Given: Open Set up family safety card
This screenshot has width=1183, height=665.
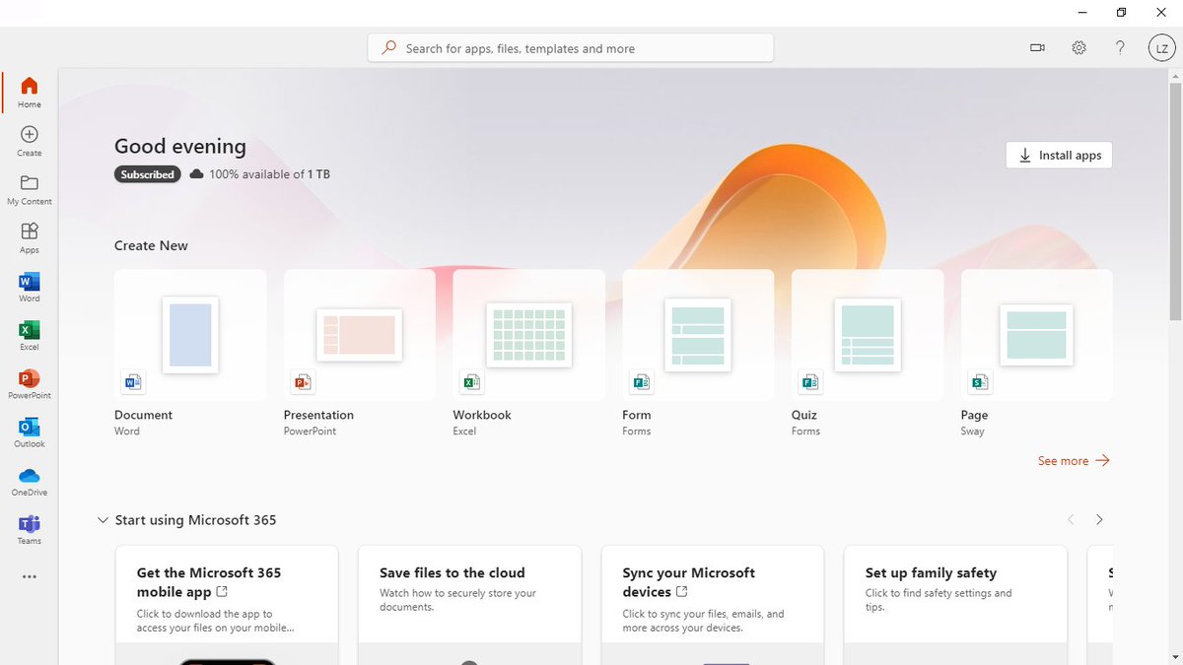Looking at the screenshot, I should coord(955,605).
